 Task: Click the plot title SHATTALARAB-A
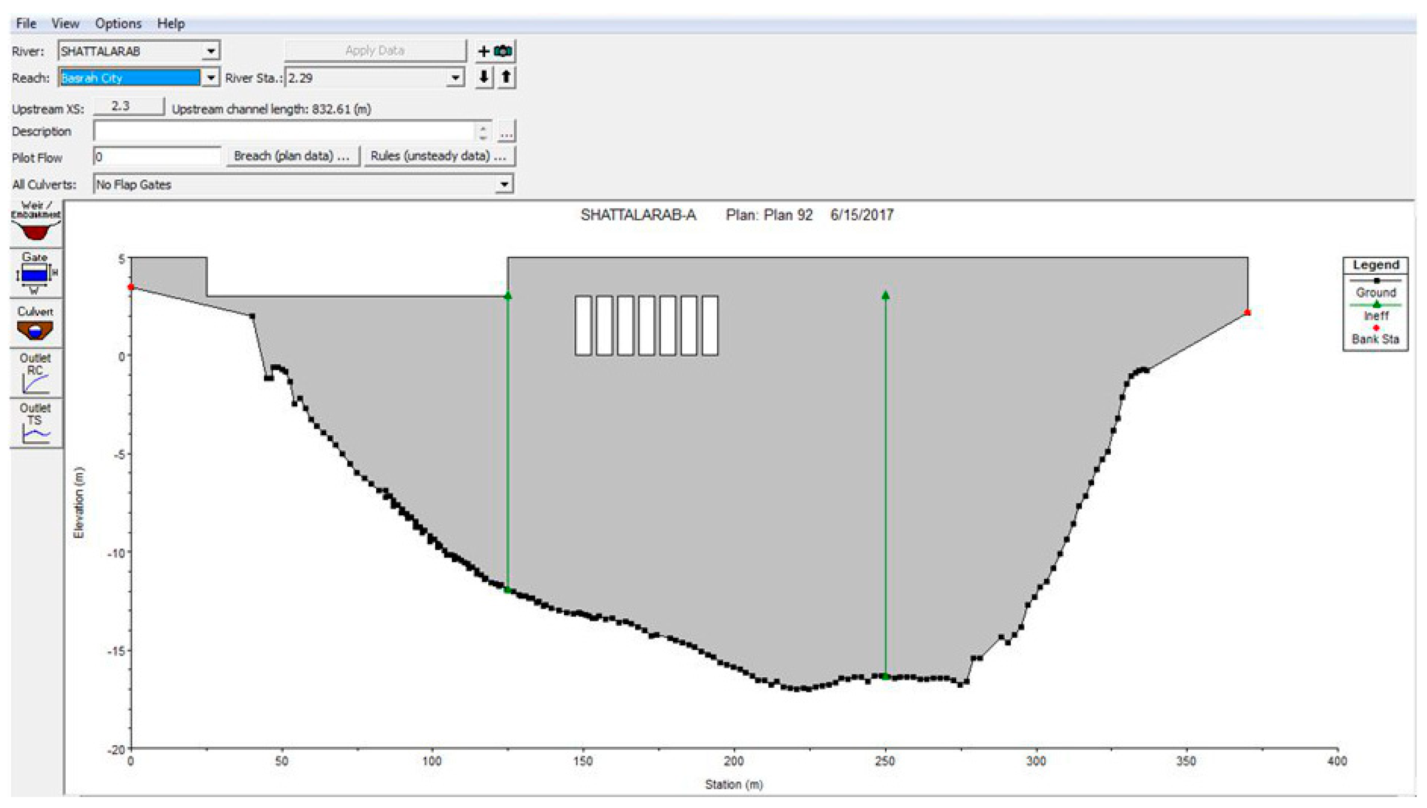638,215
